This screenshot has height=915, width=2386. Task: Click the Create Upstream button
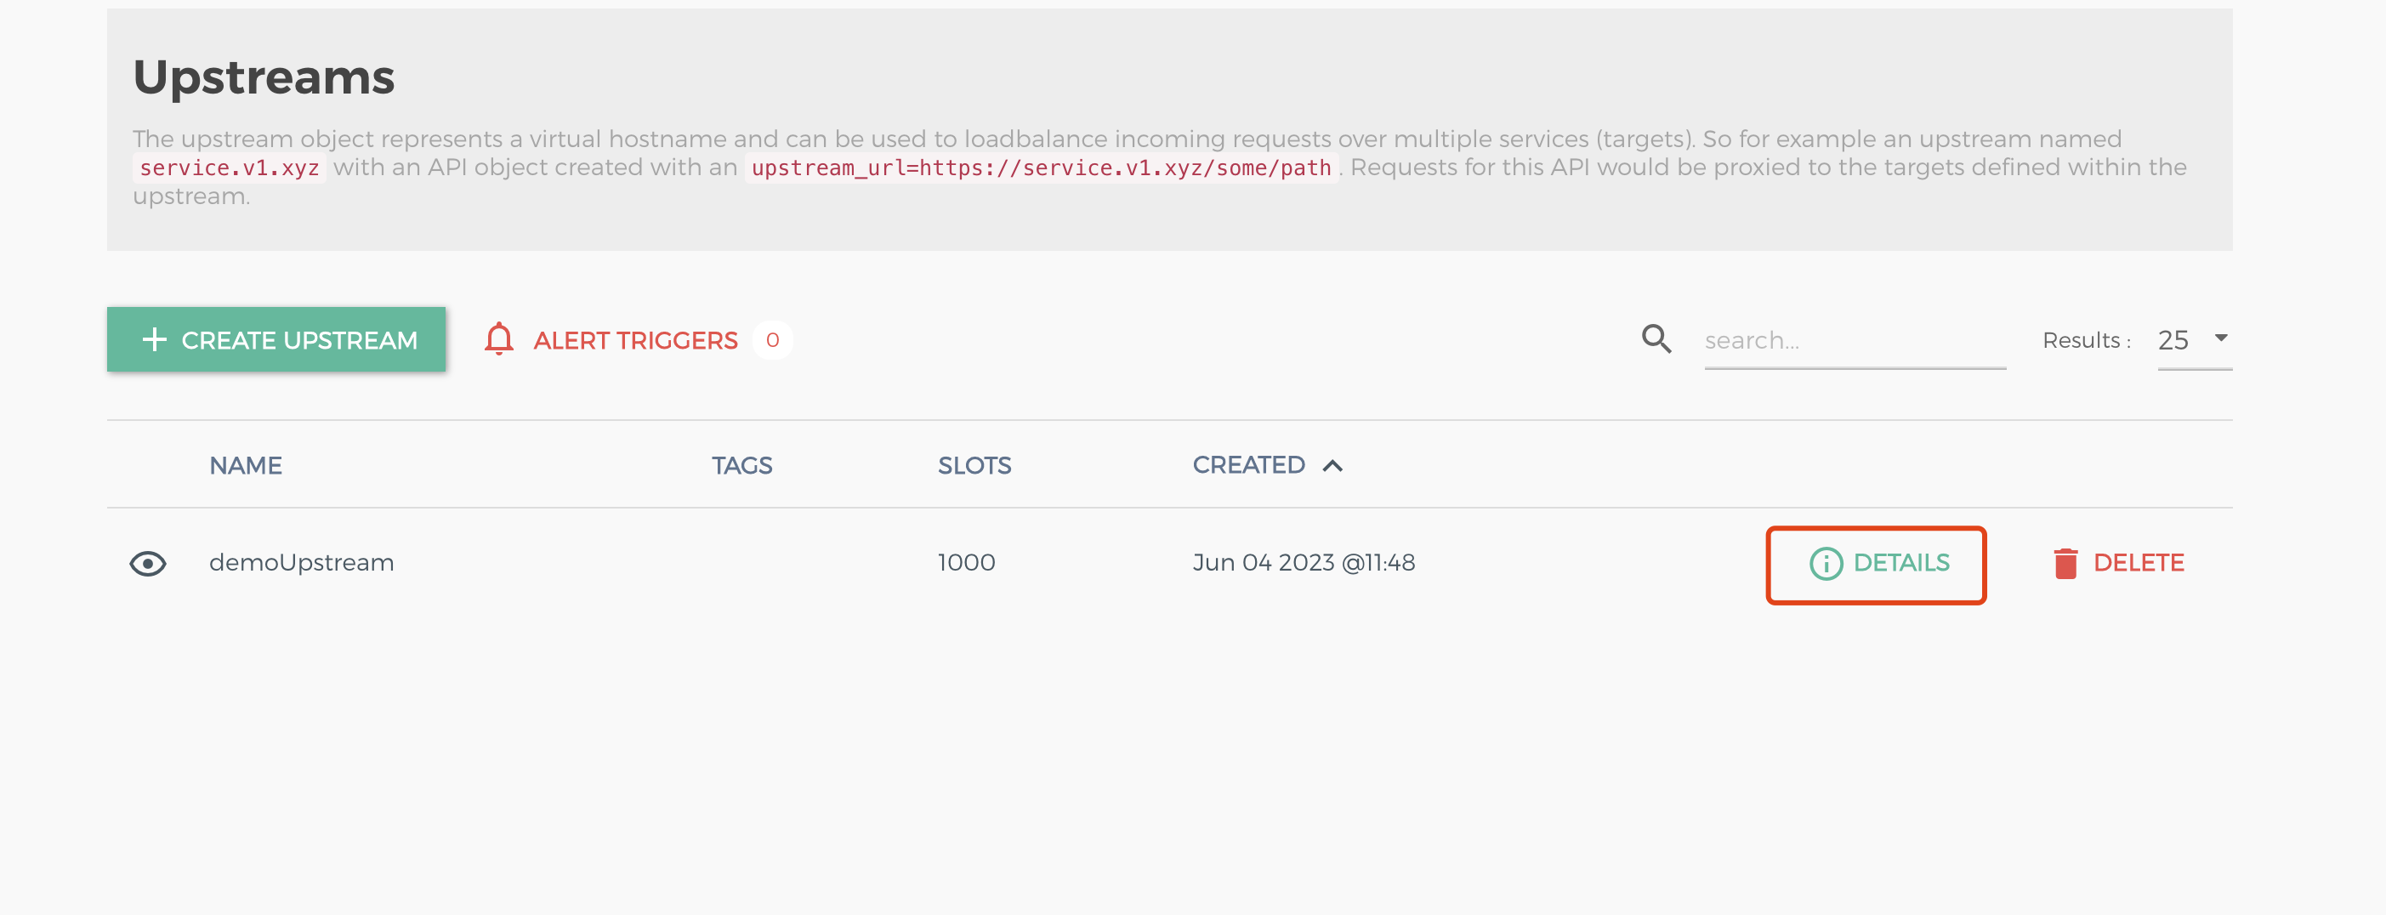(276, 340)
